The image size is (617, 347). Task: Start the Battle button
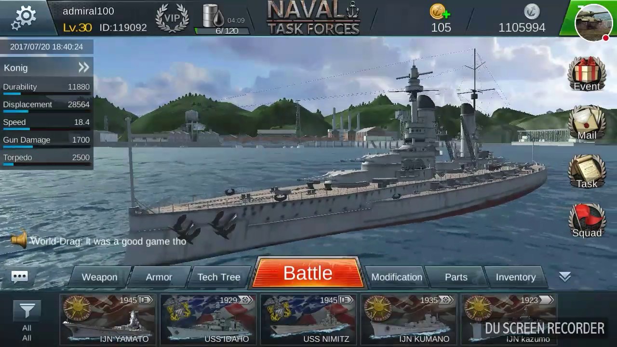point(308,273)
